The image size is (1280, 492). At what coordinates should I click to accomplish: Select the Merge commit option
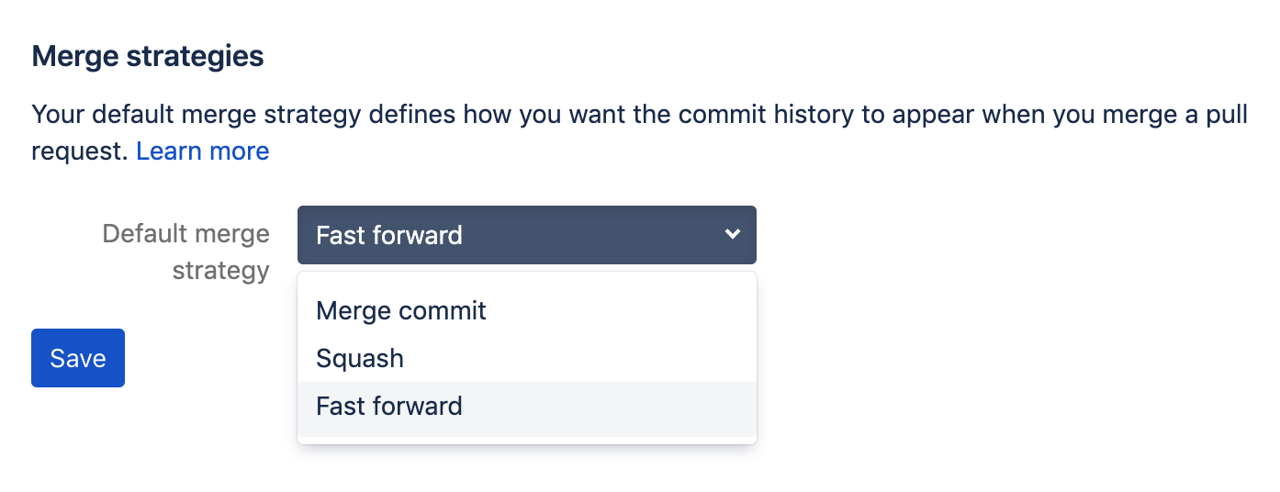[x=401, y=310]
